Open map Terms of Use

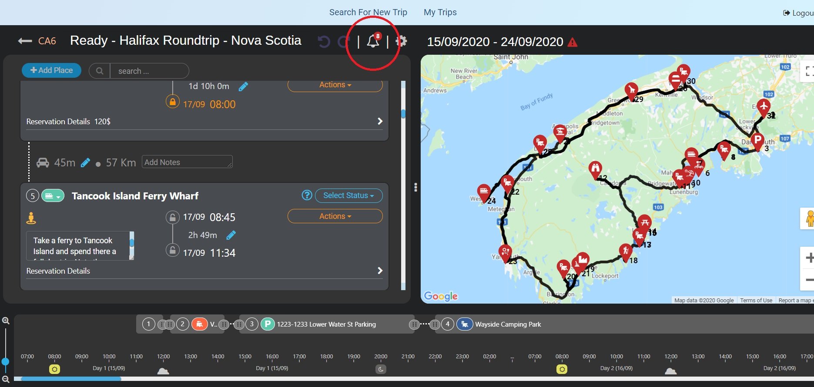coord(756,300)
